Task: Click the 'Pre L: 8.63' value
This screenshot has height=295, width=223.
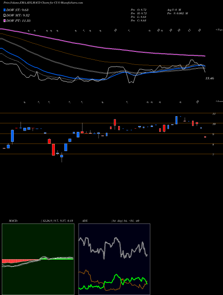Action: (139, 17)
